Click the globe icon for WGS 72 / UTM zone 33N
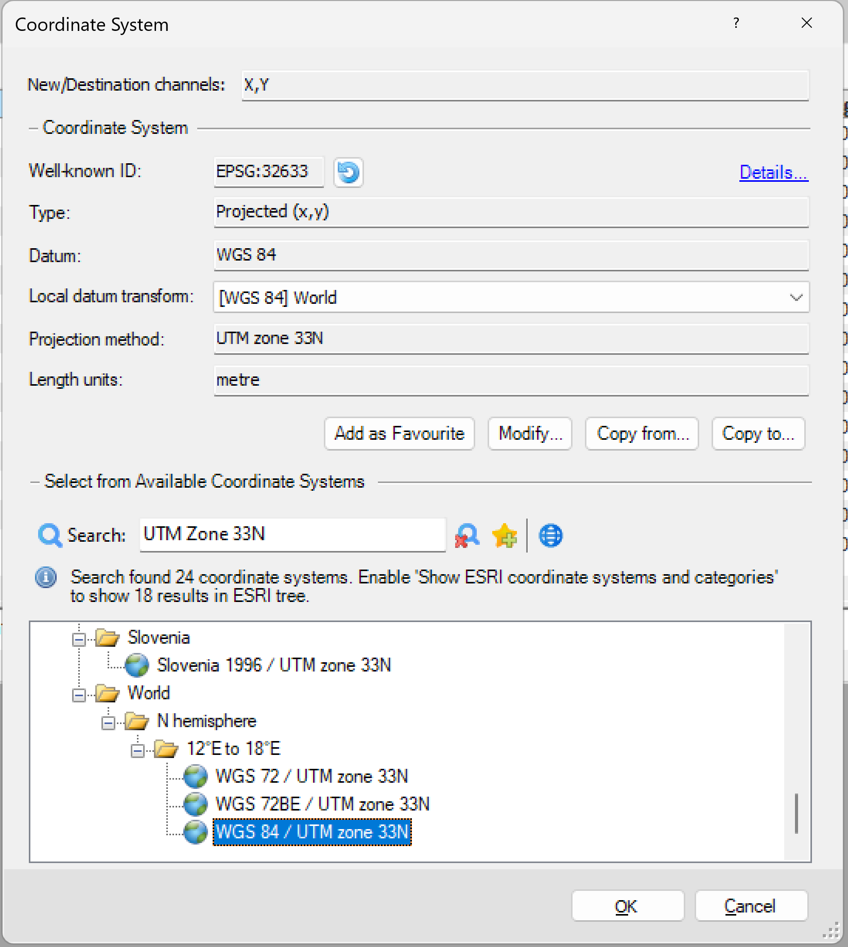Viewport: 848px width, 947px height. tap(195, 776)
